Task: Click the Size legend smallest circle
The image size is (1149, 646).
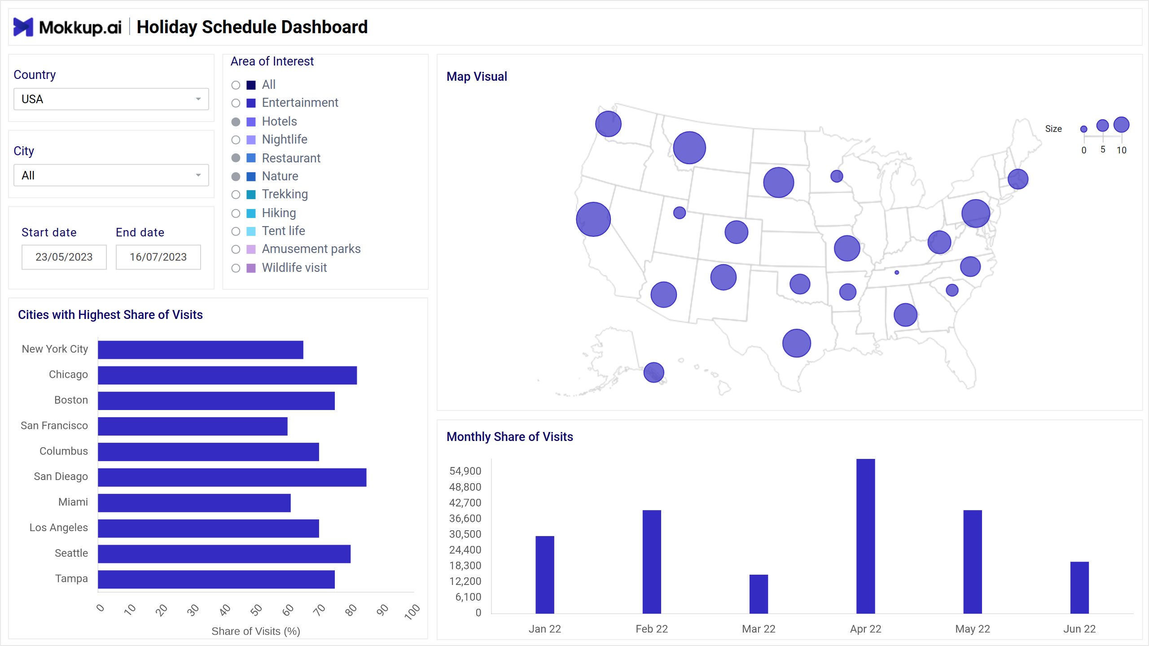Action: 1084,129
